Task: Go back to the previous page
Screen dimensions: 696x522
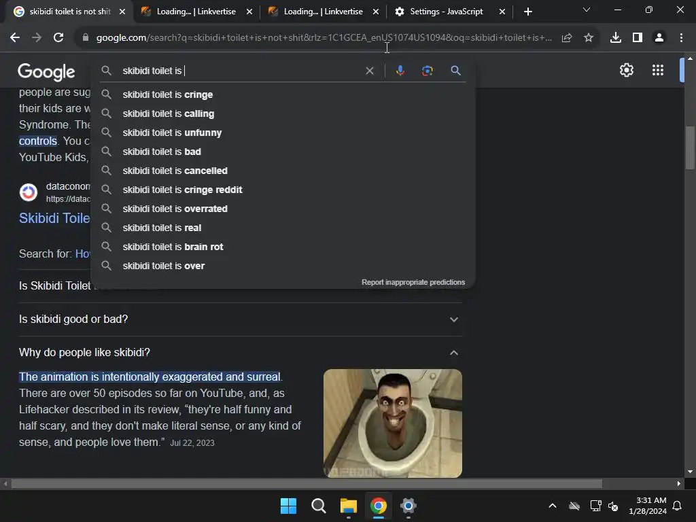Action: (15, 38)
